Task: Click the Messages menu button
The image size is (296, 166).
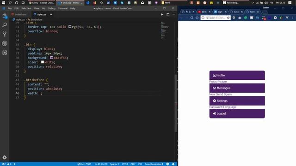Action: coord(237,88)
